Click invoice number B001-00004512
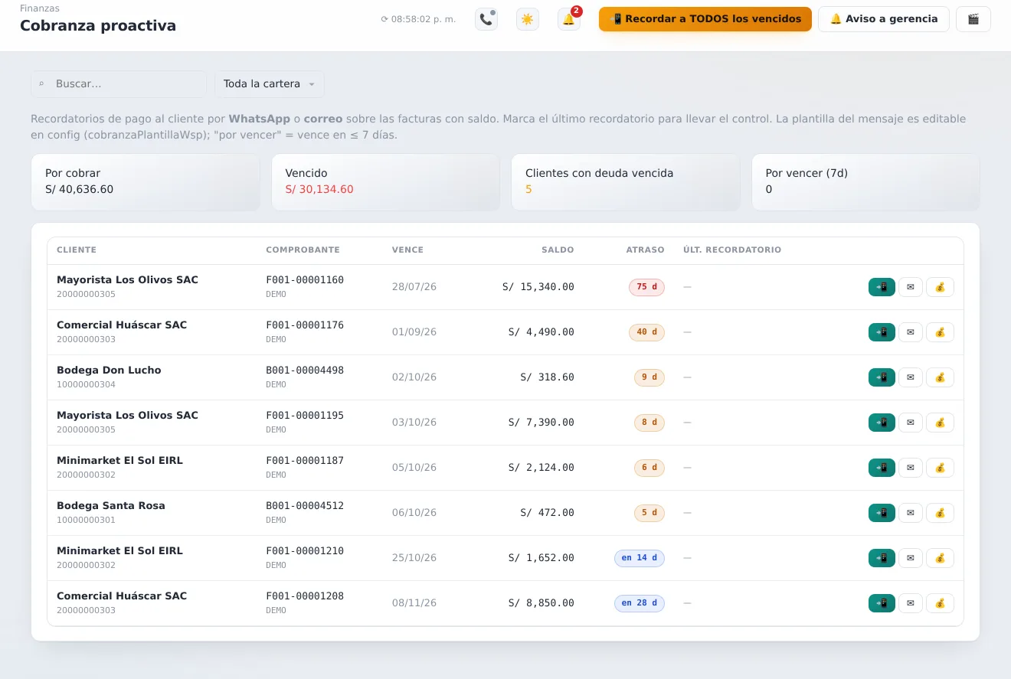This screenshot has width=1011, height=679. click(305, 505)
